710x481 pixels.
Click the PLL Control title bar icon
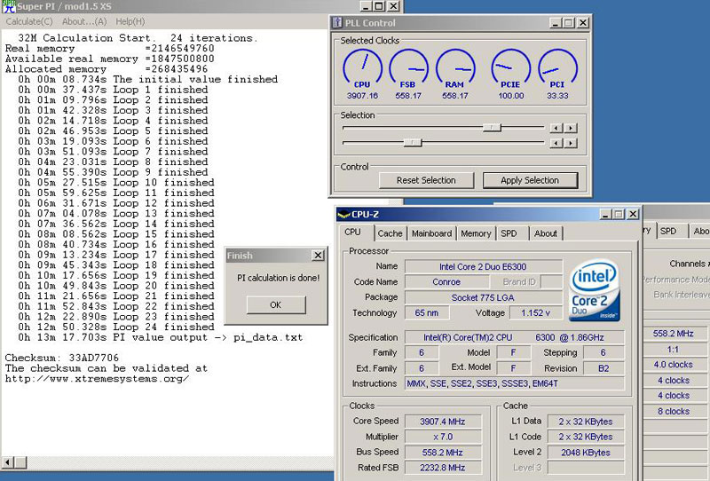tap(337, 23)
